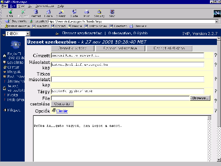Click the Browse... button for file attachment
This screenshot has height=166, width=221.
(200, 98)
